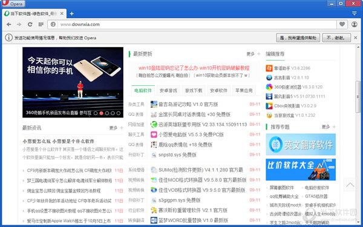Open the CF9月新版本萌宠大作战 news link

pyautogui.click(x=69, y=171)
